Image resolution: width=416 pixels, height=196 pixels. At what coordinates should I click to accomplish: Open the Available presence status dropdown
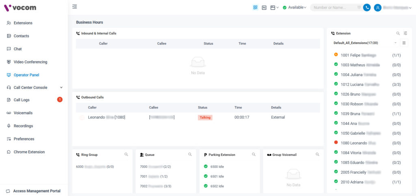295,7
